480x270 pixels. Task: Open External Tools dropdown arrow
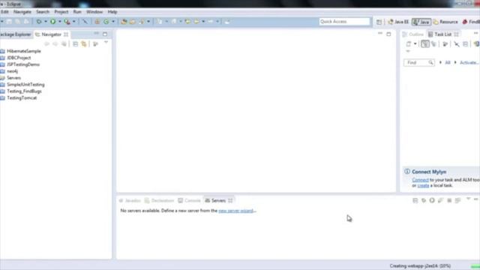pyautogui.click(x=73, y=22)
